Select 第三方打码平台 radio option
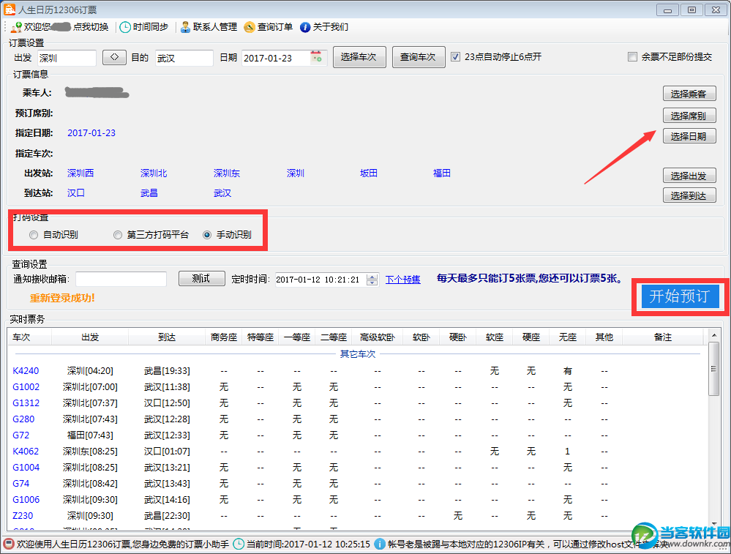The height and width of the screenshot is (554, 731). (x=118, y=235)
